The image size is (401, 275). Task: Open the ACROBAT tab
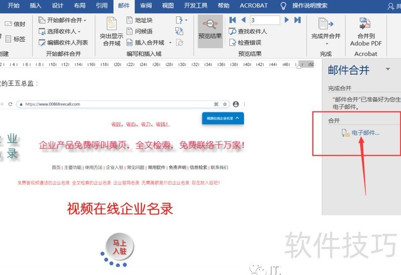coord(254,6)
